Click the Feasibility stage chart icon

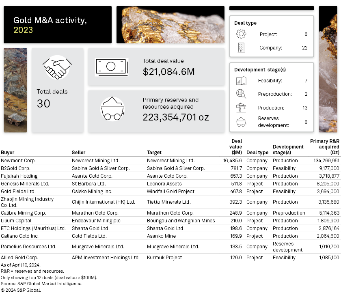click(x=241, y=81)
